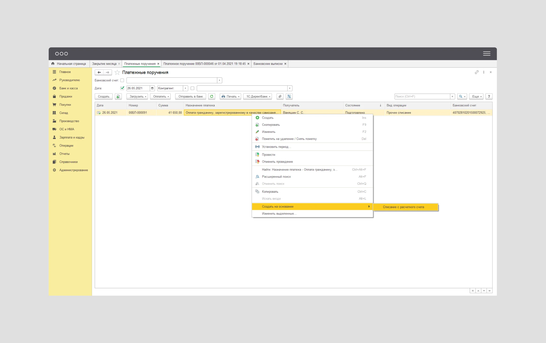Enable the Банковский счет filter checkbox
546x343 pixels.
[x=122, y=80]
